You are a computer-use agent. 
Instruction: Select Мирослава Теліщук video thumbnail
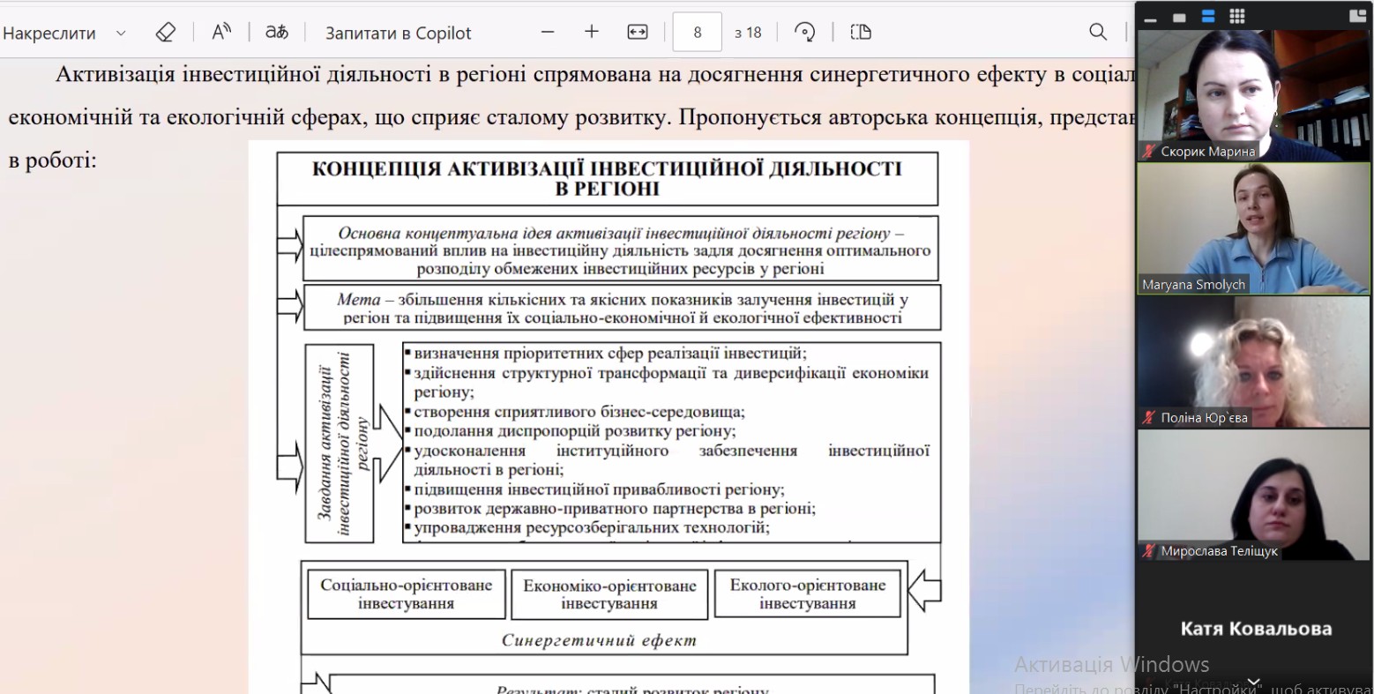tap(1253, 495)
